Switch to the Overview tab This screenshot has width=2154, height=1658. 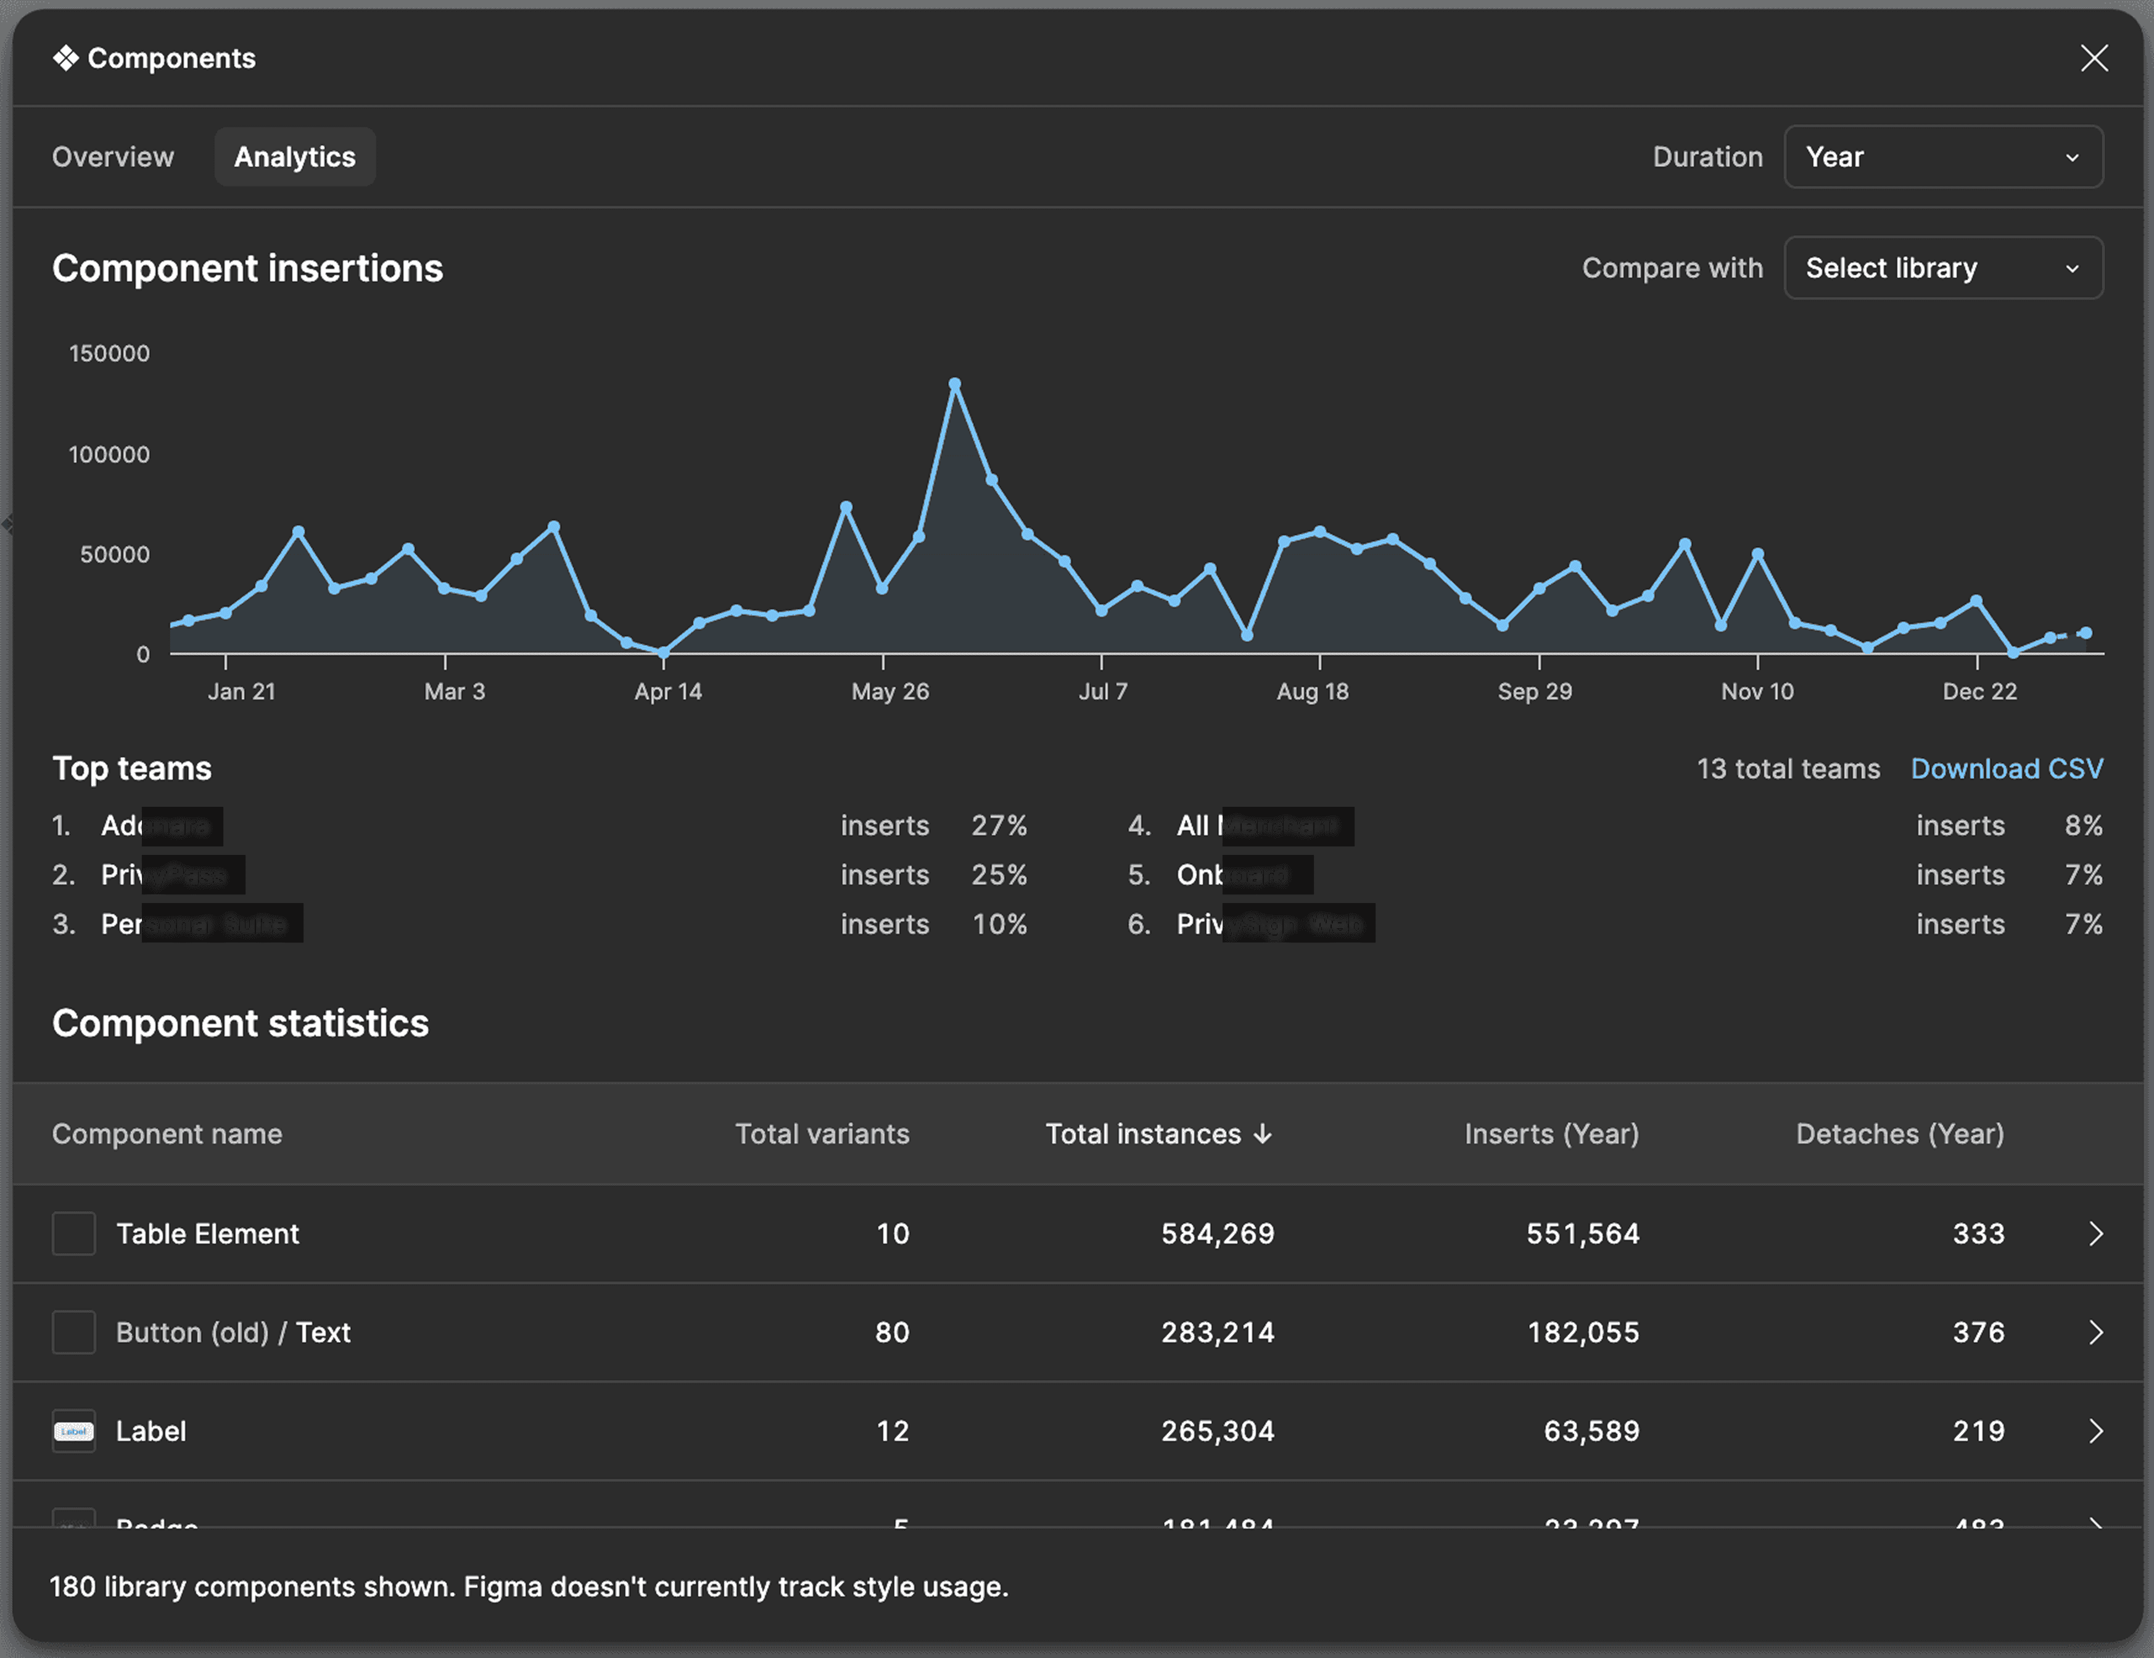(x=112, y=157)
